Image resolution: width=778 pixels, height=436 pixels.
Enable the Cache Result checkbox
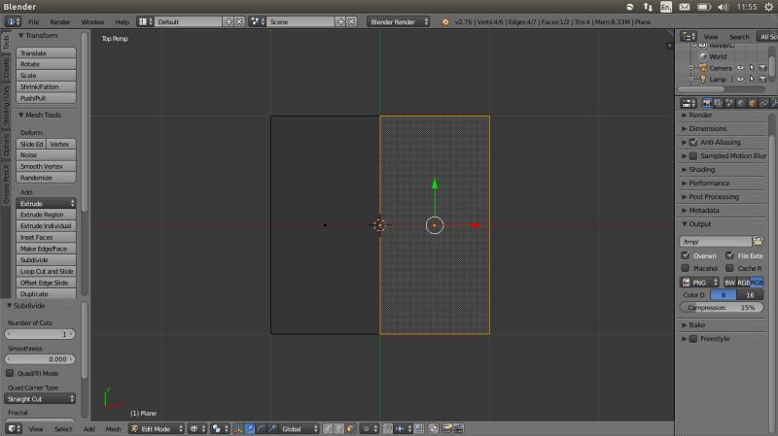pyautogui.click(x=729, y=268)
